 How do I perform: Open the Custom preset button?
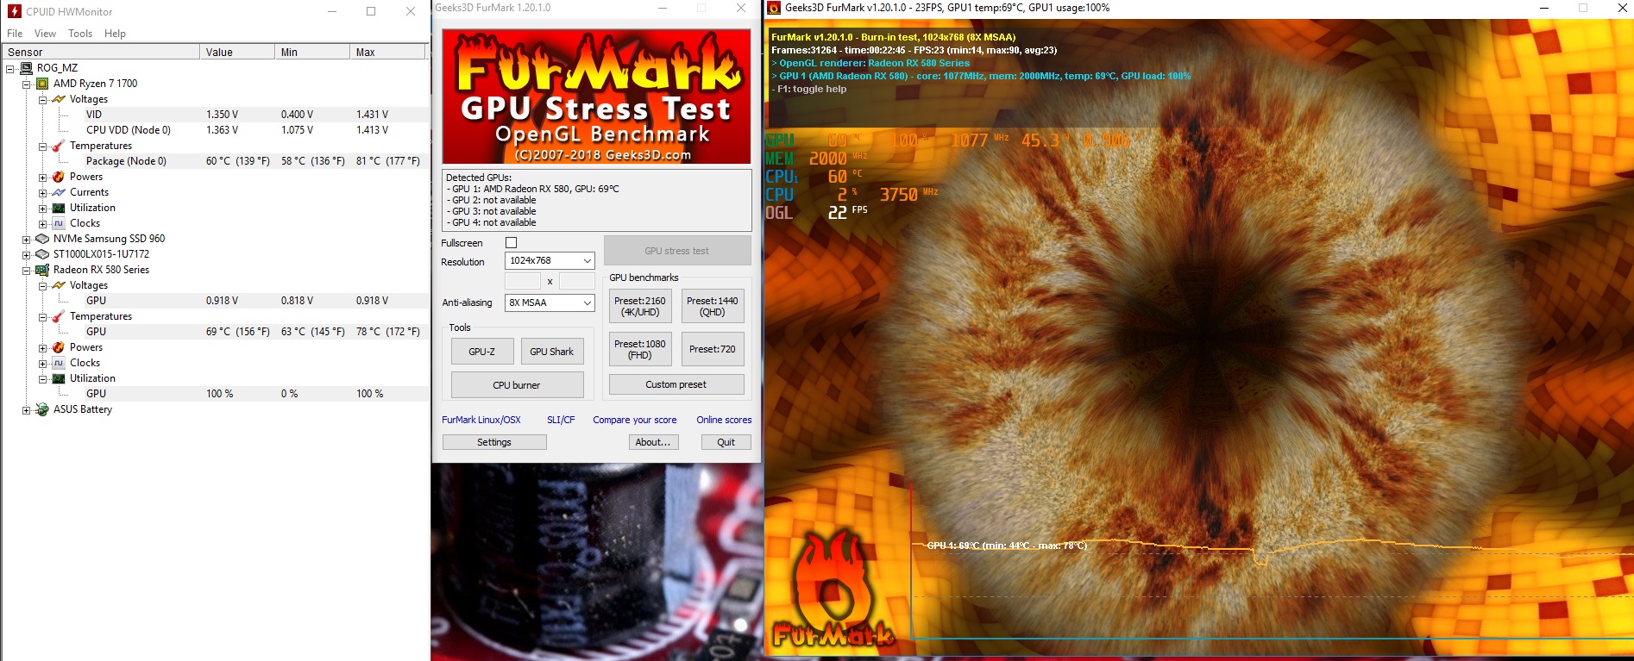676,384
